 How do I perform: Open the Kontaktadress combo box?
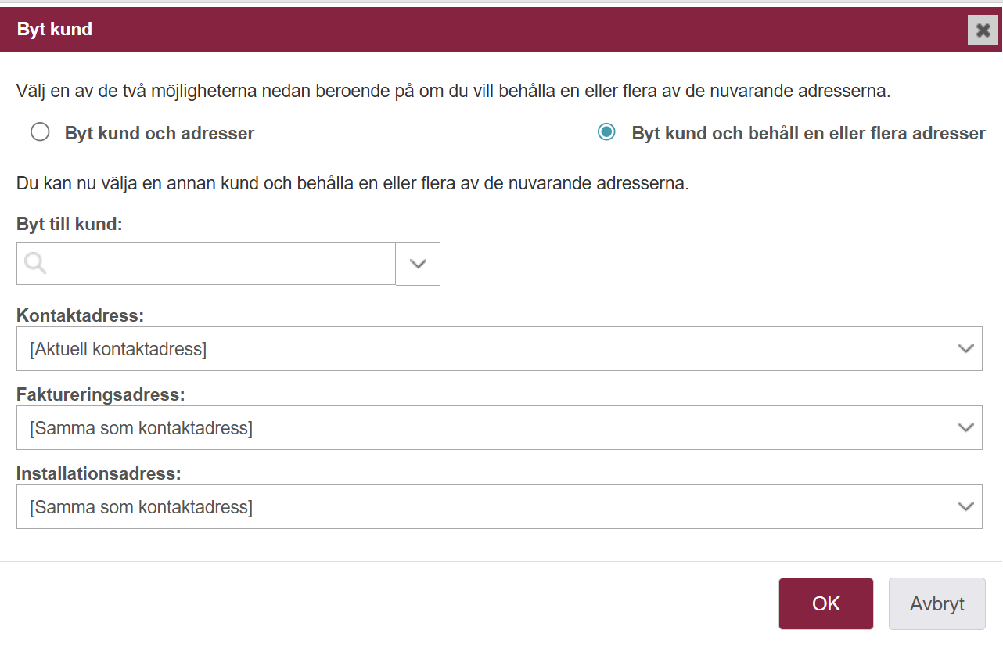point(499,349)
